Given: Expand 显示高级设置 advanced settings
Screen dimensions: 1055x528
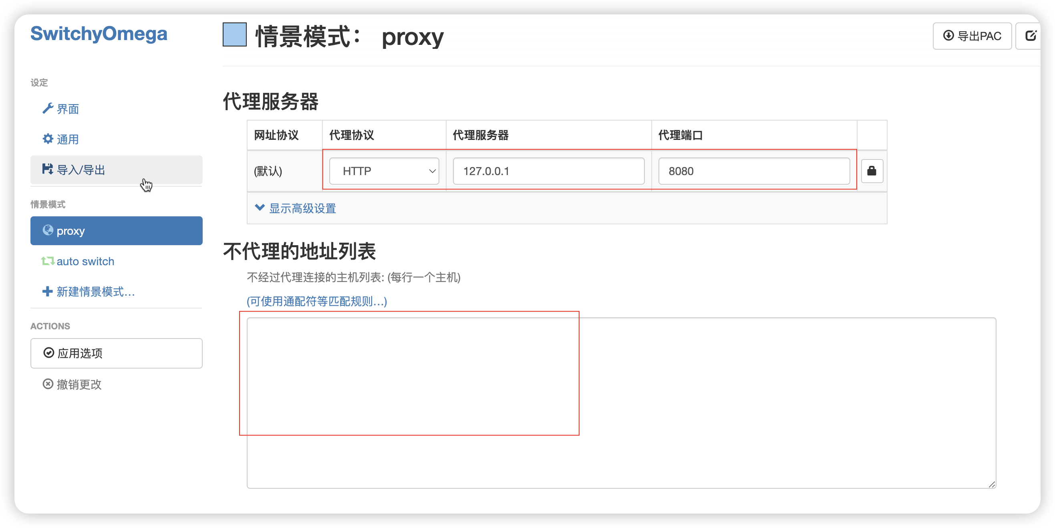Looking at the screenshot, I should pos(295,208).
